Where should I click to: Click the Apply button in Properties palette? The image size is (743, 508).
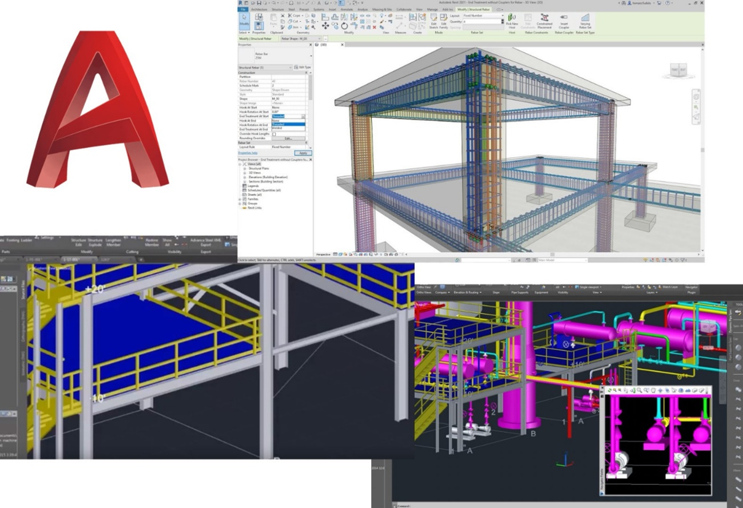[303, 153]
